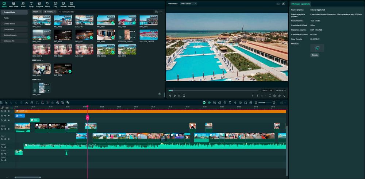Open timeline track layout grid options
Image resolution: width=365 pixels, height=179 pixels.
click(281, 102)
